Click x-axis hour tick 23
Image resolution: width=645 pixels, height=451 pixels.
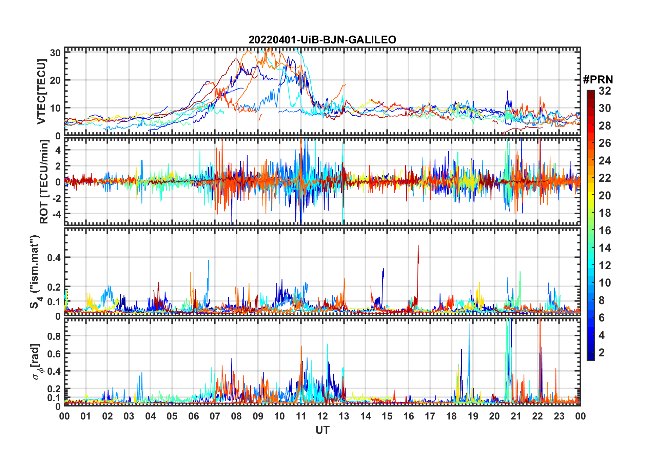click(x=559, y=416)
